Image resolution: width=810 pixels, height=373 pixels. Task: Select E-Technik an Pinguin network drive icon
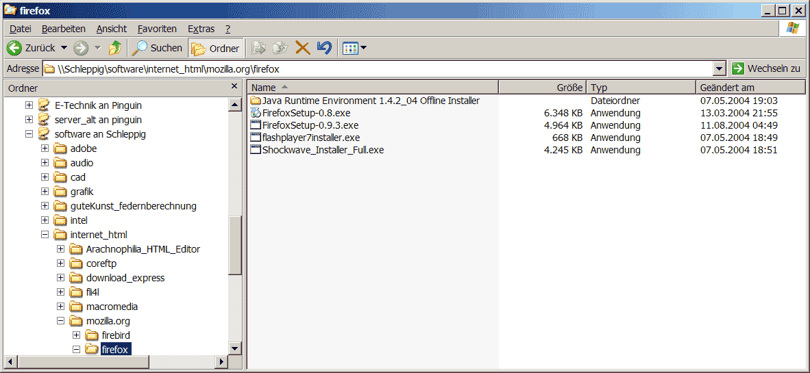(45, 105)
